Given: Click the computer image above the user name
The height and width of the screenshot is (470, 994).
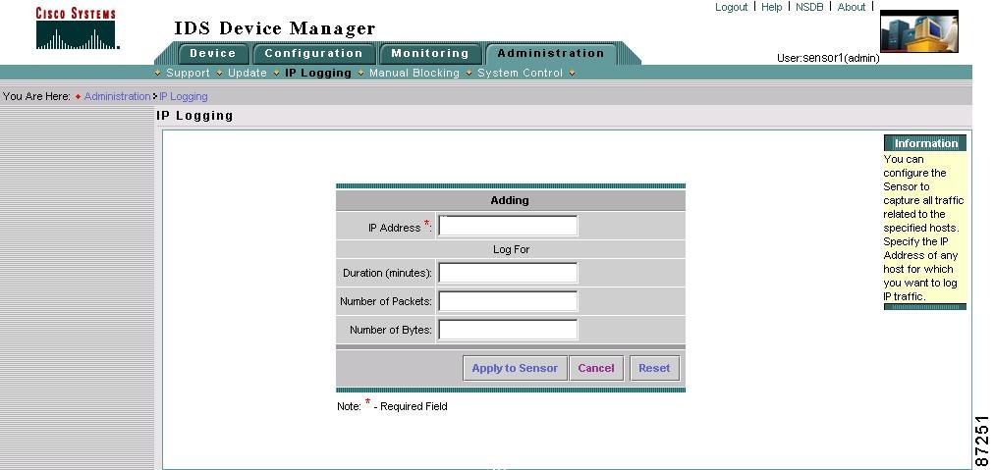Looking at the screenshot, I should [x=918, y=31].
